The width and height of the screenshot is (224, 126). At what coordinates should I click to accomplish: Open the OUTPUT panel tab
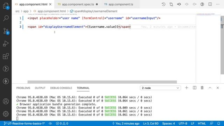pos(40,88)
